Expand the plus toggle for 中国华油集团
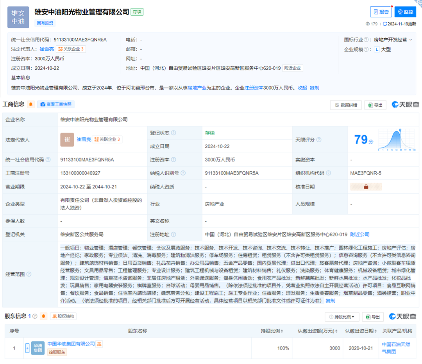Image resolution: width=422 pixels, height=364 pixels. (27, 348)
